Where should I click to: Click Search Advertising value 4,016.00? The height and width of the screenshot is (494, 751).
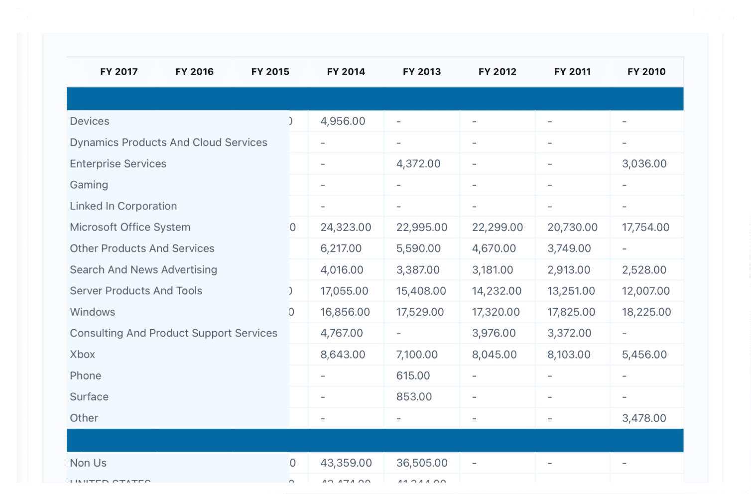tap(342, 270)
